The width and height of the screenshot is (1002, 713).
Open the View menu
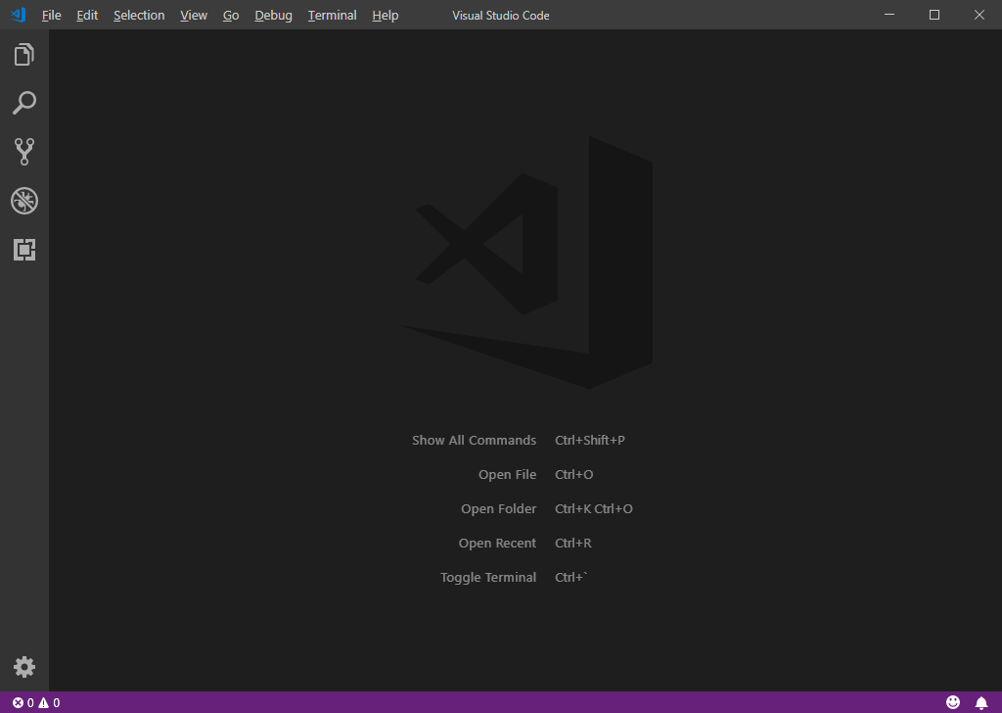[x=194, y=16]
